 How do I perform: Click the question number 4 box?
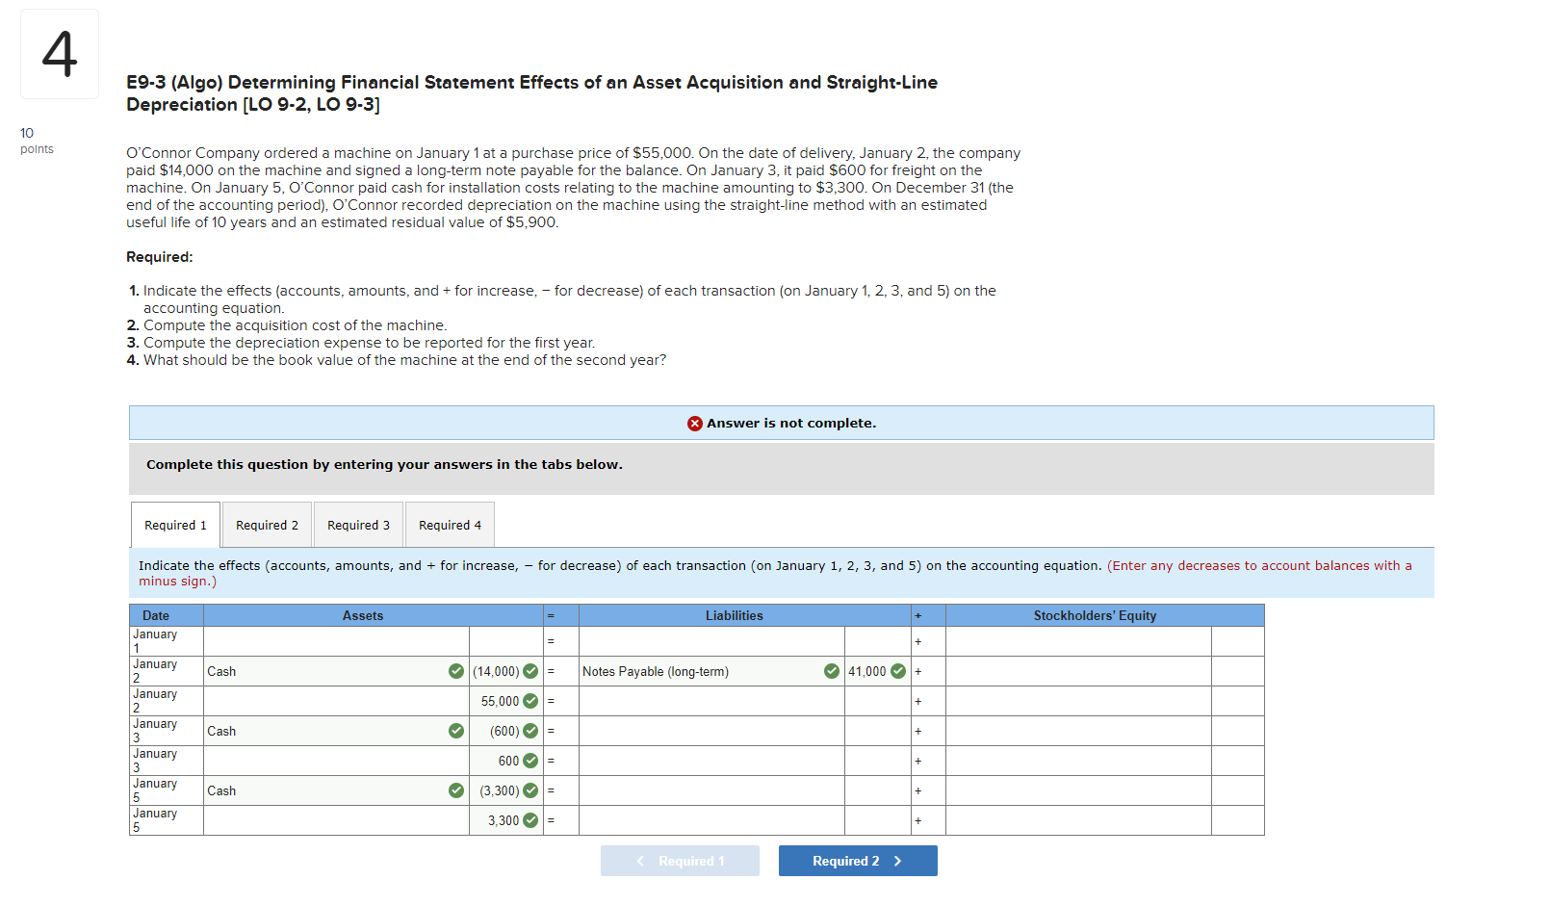point(60,54)
